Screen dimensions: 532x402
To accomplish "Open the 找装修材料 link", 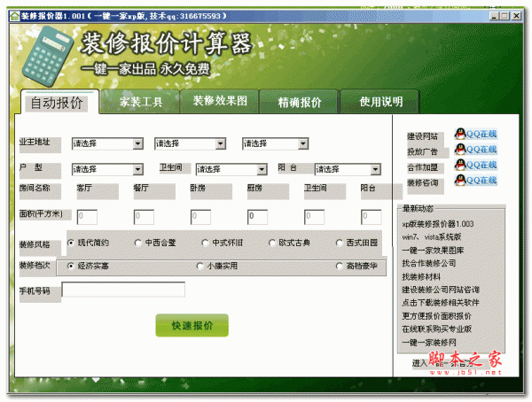I will tap(421, 277).
